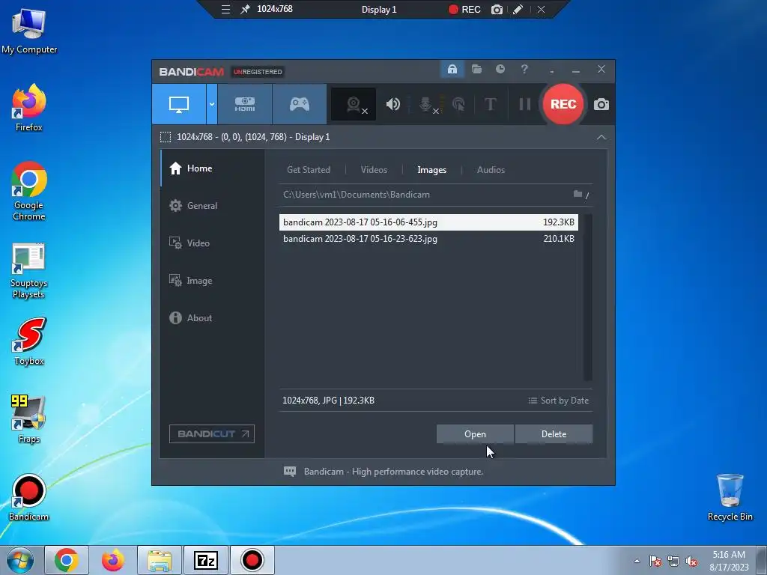The height and width of the screenshot is (575, 767).
Task: Click the output path C:\Users\vm1\Documents\Bandicam
Action: coord(357,195)
